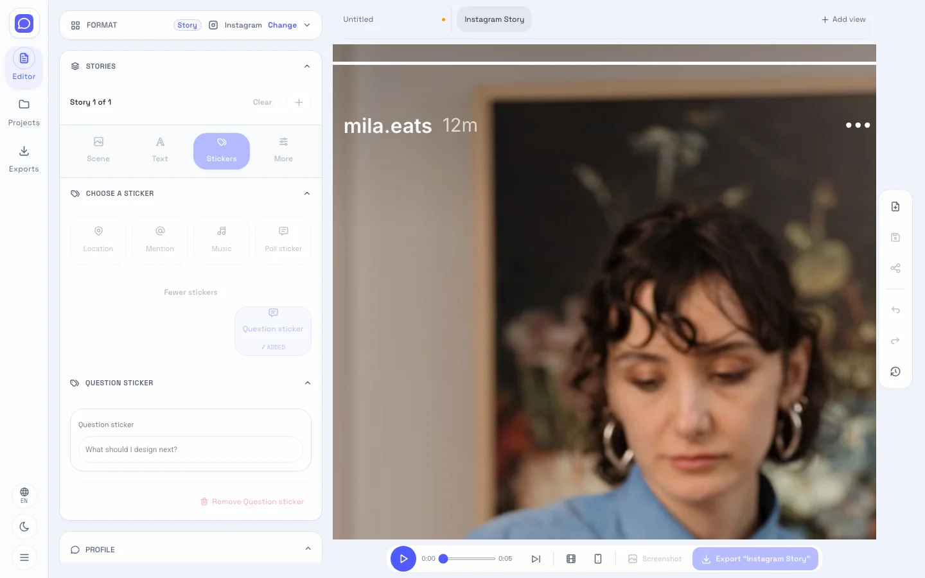This screenshot has height=578, width=925.
Task: Save project using right toolbar icon
Action: [895, 238]
